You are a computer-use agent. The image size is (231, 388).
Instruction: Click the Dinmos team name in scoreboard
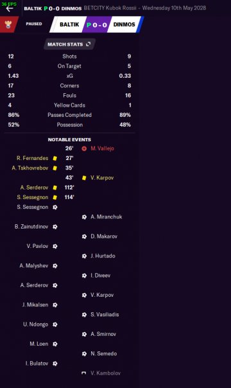tap(124, 24)
